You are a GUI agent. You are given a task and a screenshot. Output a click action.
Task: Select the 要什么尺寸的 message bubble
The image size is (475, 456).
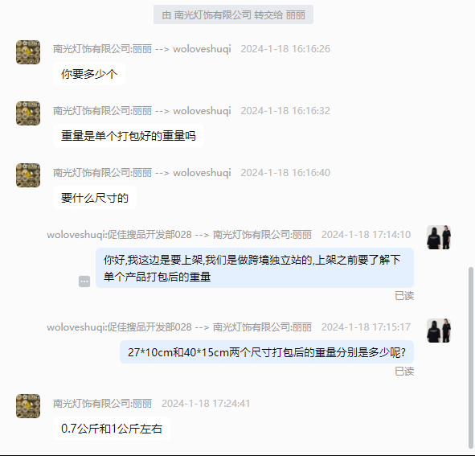point(95,198)
